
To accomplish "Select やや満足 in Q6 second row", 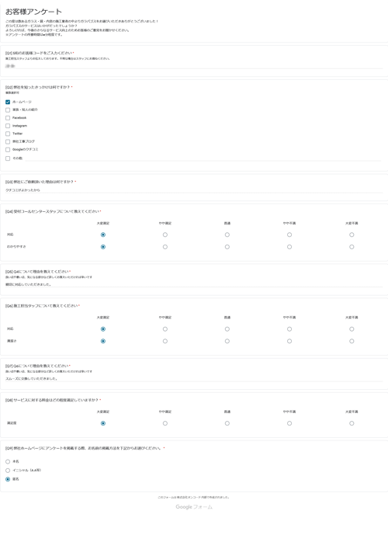I will 165,341.
